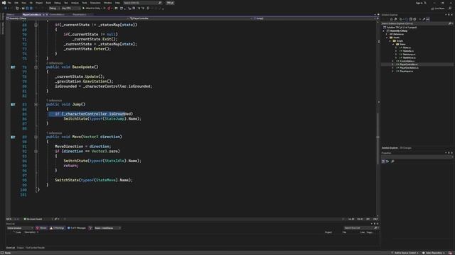The width and height of the screenshot is (455, 255).
Task: Click the Unity message icon beside line 83
Action: 13,104
